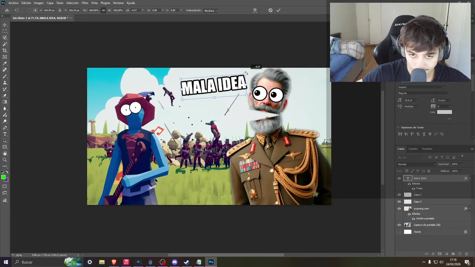Hide the Capa 2 layer

tap(399, 195)
